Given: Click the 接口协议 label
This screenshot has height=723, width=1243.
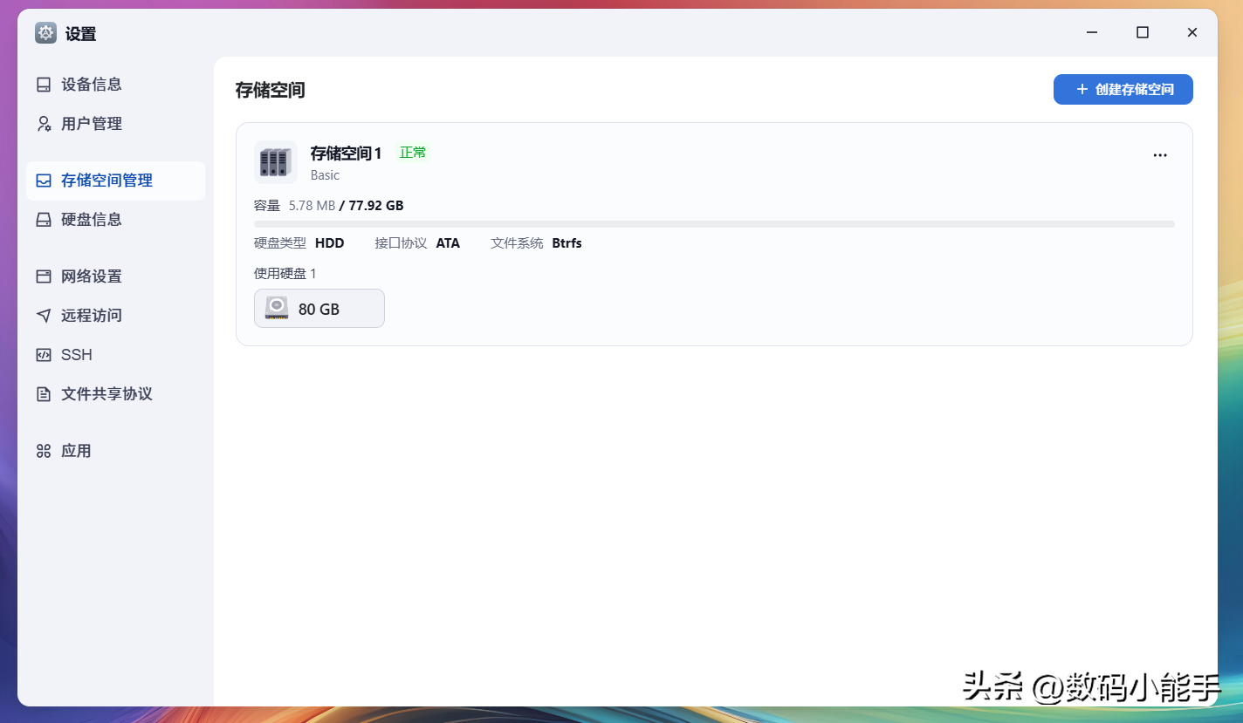Looking at the screenshot, I should (x=402, y=243).
